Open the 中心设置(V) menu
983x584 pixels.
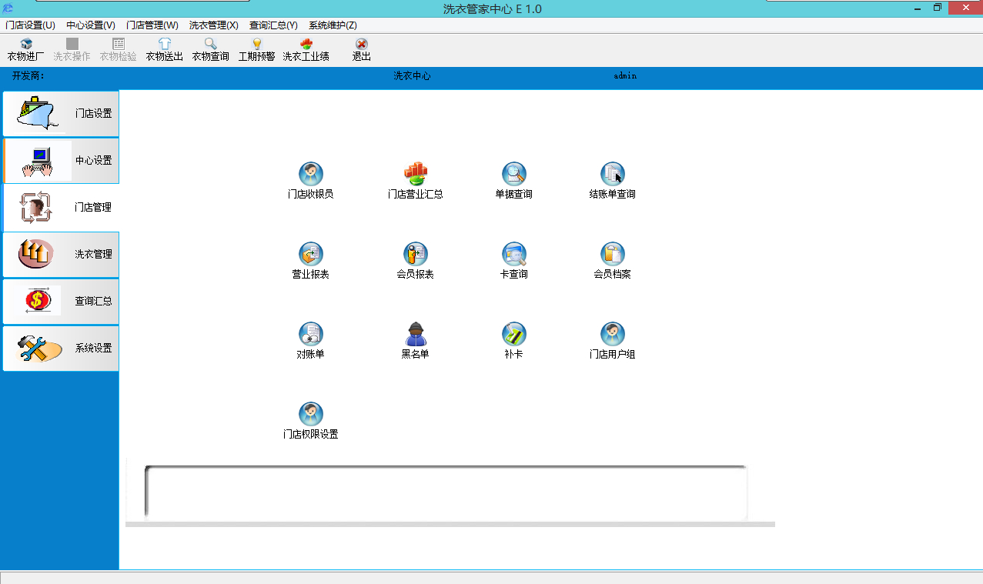click(91, 25)
